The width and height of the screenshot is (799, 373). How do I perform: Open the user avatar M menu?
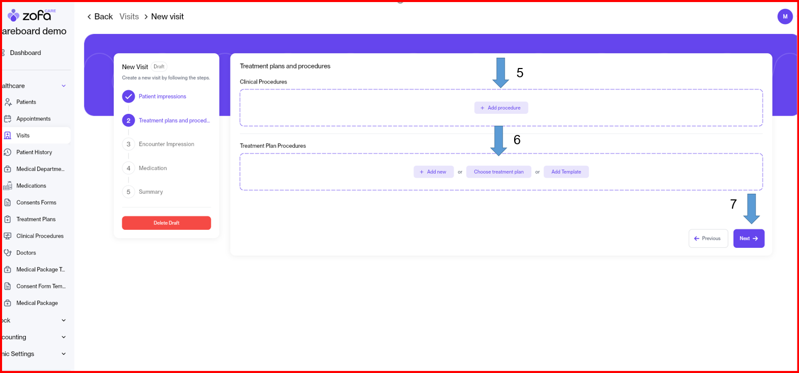tap(785, 16)
